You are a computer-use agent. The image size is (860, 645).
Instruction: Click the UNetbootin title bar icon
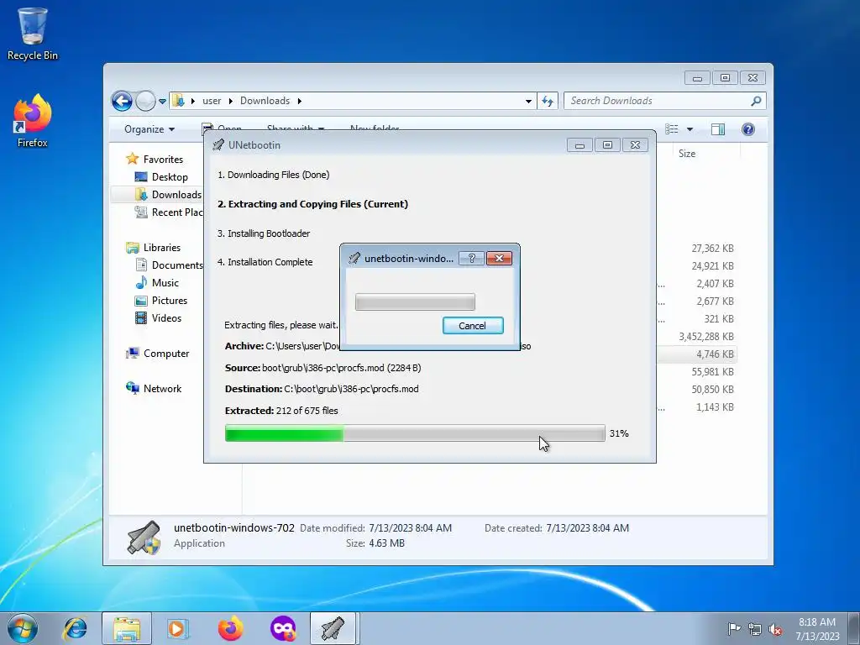218,144
